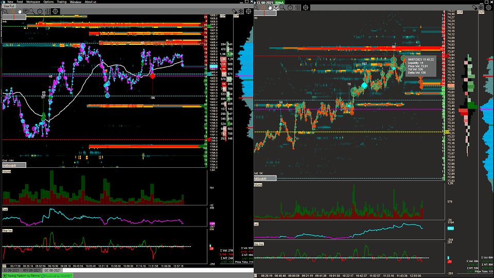Image resolution: width=494 pixels, height=278 pixels.
Task: Click the Cvd panel label in left chart
Action: point(5,210)
